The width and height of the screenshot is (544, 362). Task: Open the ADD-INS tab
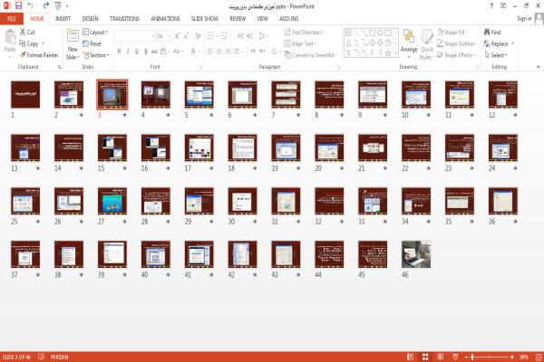tap(288, 19)
